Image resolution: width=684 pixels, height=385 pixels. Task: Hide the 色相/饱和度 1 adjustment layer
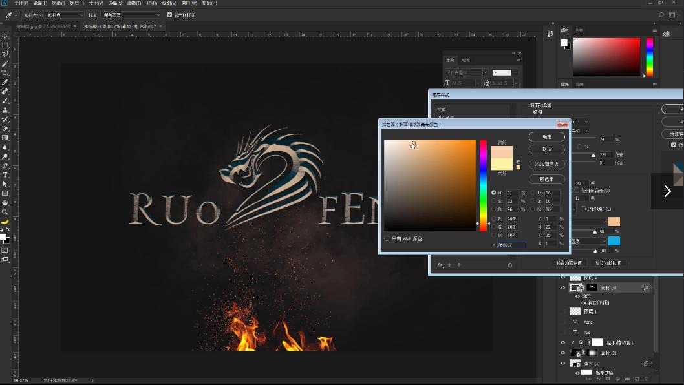562,342
